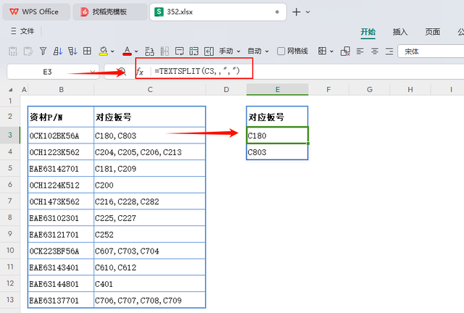Image resolution: width=464 pixels, height=313 pixels.
Task: Select column G header
Action: click(370, 90)
